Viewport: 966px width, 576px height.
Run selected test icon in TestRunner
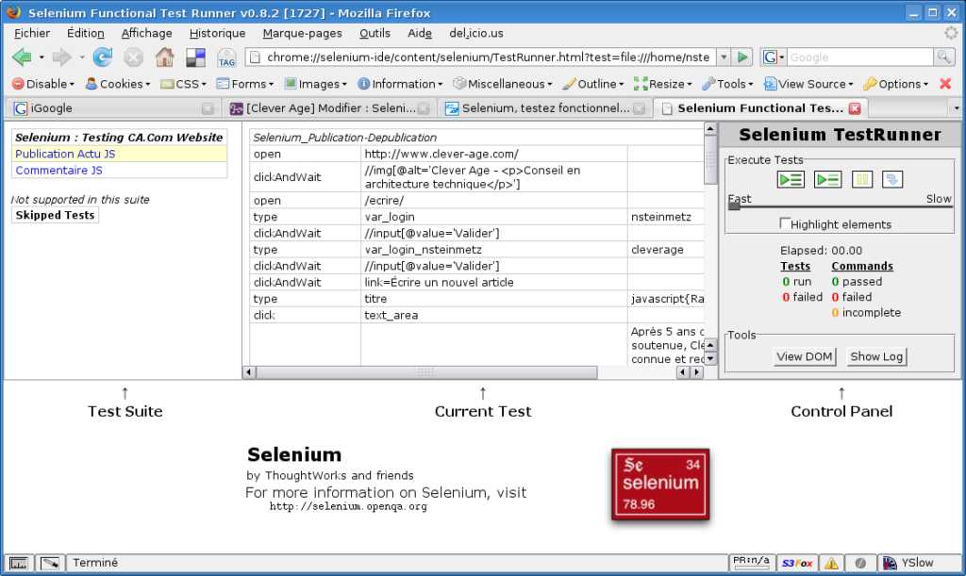827,180
